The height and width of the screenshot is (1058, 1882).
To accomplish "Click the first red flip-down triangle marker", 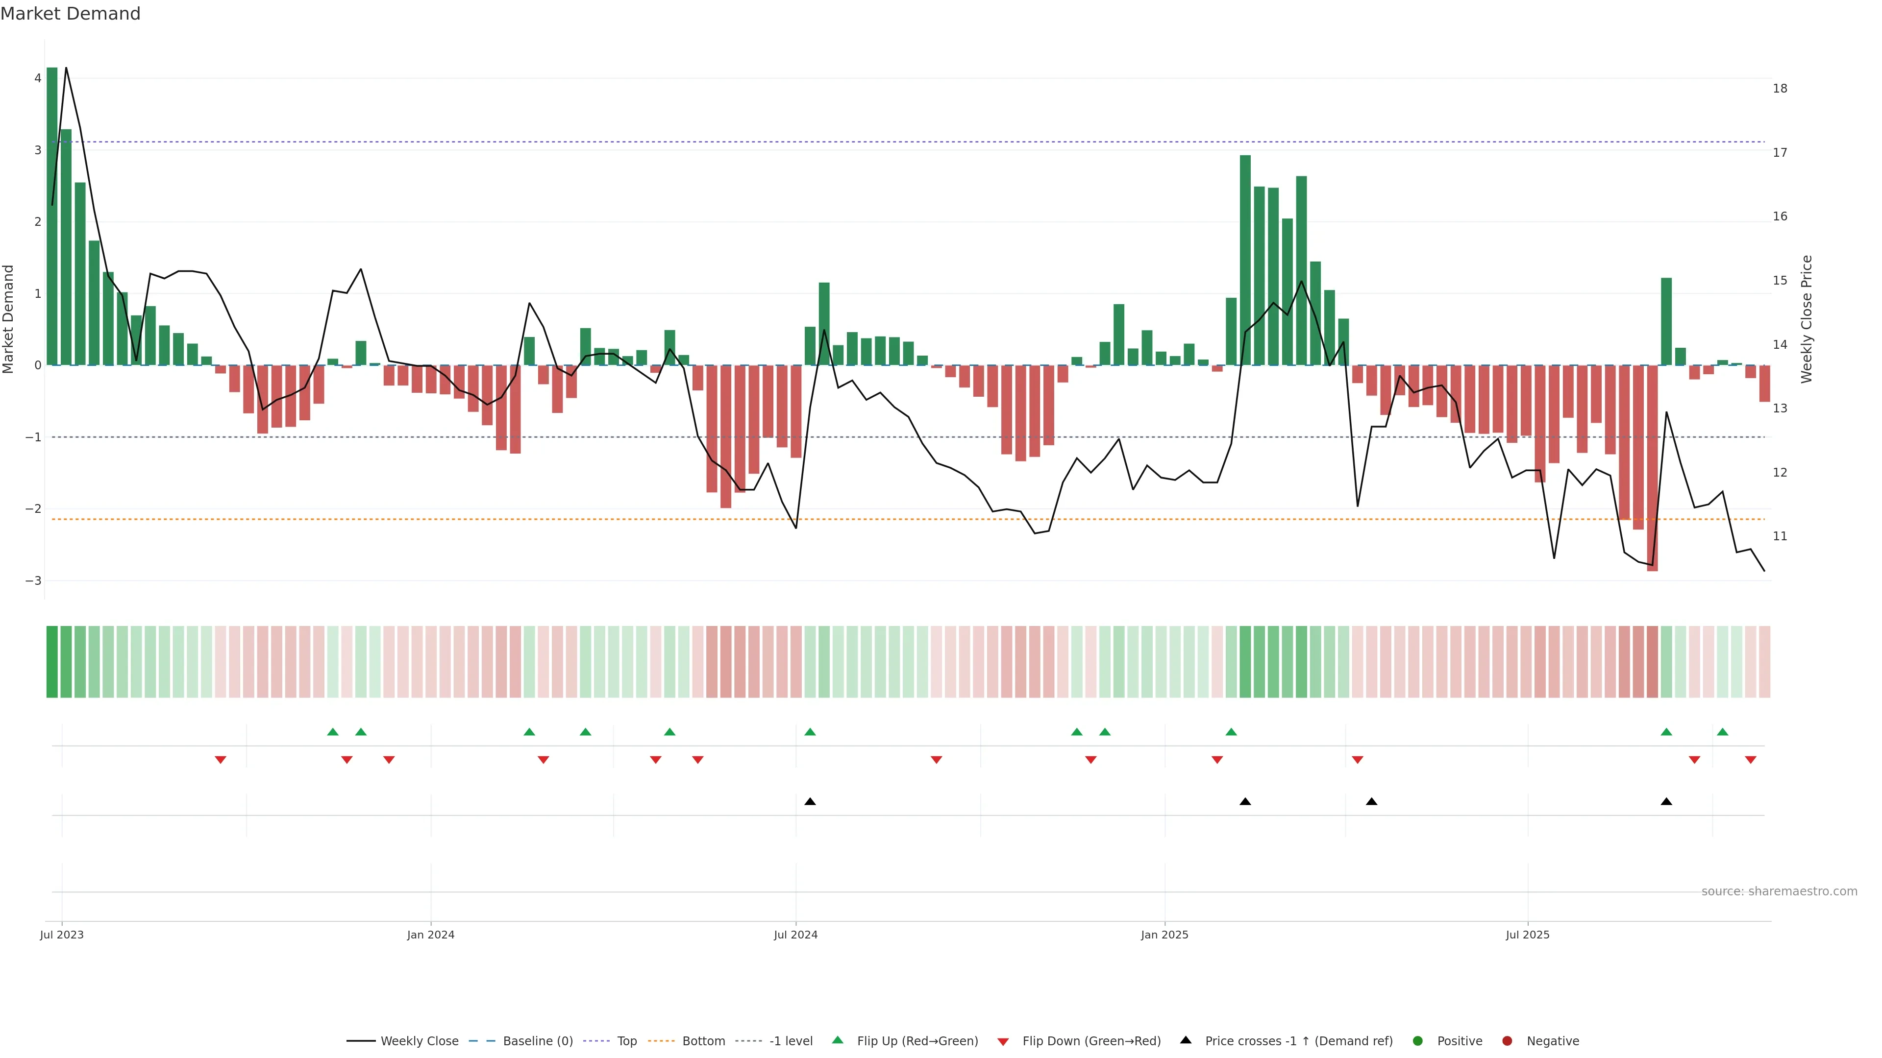I will (221, 760).
